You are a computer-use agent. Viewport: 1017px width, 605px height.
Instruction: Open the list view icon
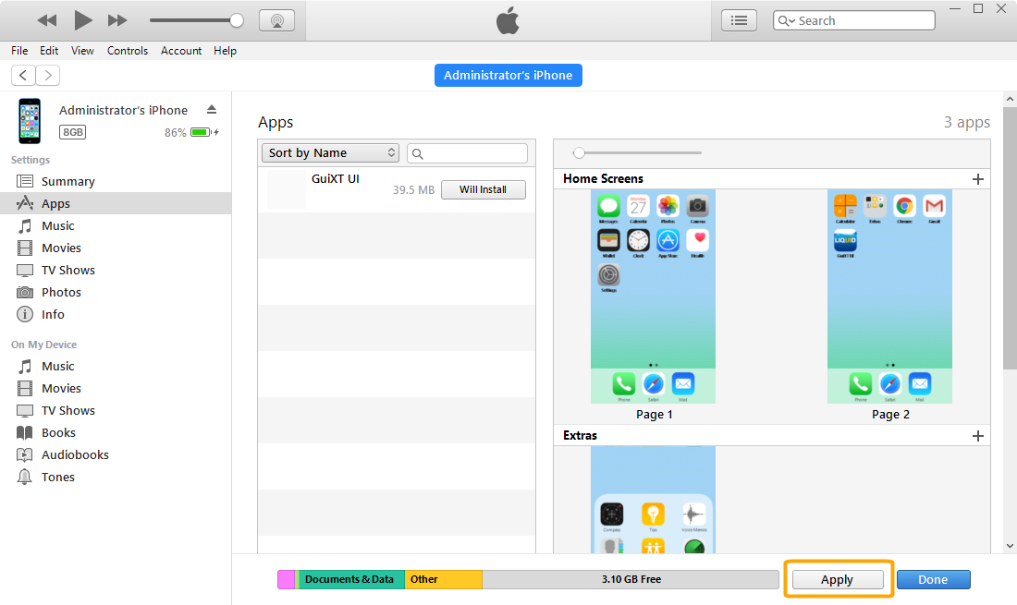coord(739,20)
